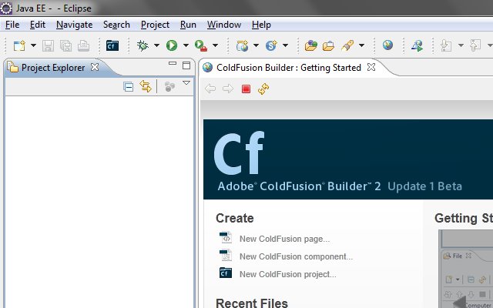The height and width of the screenshot is (308, 493).
Task: Click the Save All toolbar icon
Action: 65,46
